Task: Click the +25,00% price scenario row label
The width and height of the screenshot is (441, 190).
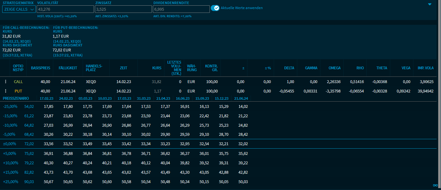Action: tap(10, 182)
